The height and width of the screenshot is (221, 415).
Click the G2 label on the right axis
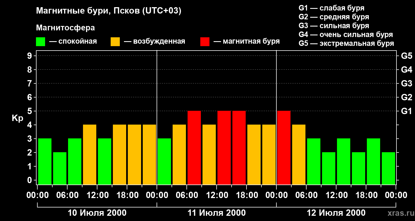point(407,97)
